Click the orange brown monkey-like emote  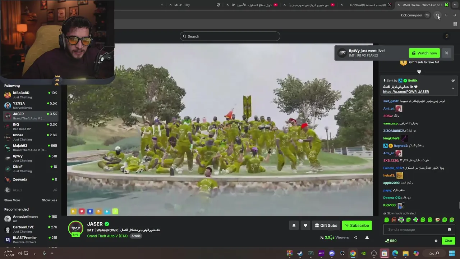tap(437, 220)
